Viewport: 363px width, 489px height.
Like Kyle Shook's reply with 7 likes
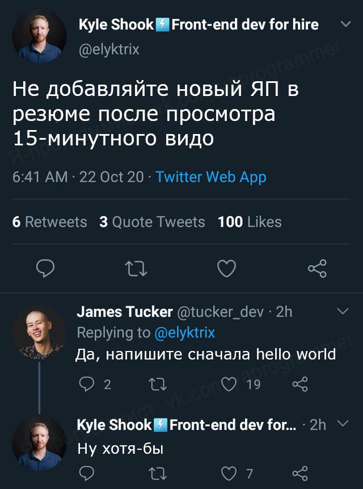229,473
